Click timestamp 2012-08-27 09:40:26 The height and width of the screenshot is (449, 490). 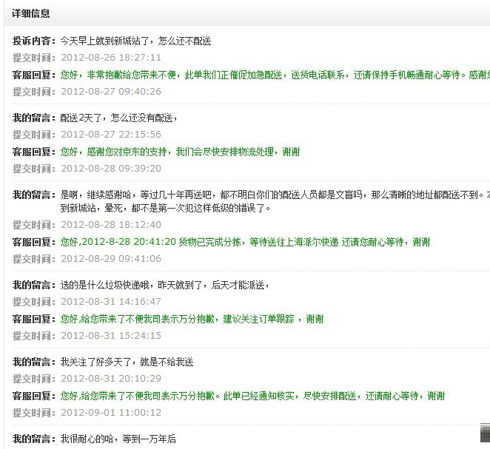[111, 92]
